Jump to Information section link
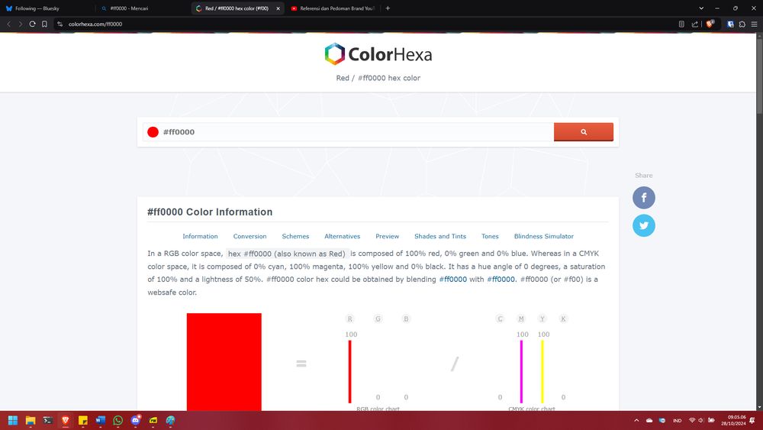The width and height of the screenshot is (763, 430). coord(200,236)
